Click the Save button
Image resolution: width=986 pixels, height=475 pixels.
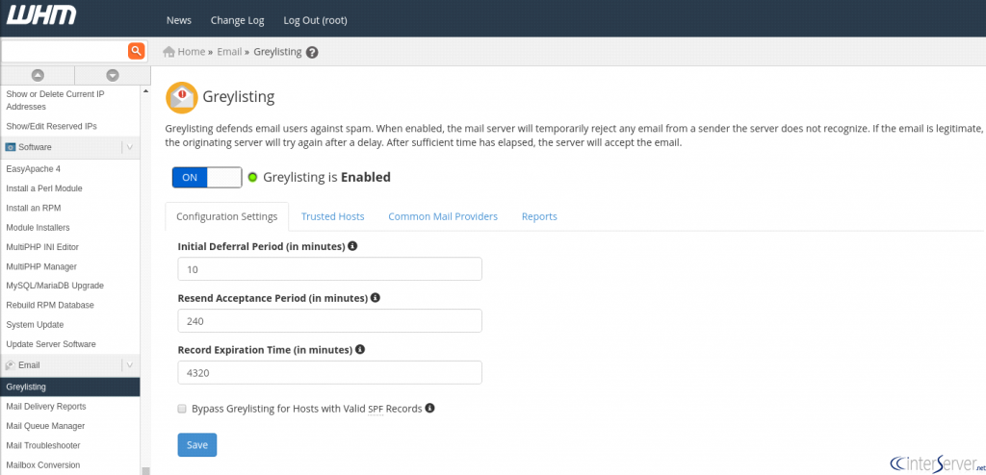pos(197,445)
